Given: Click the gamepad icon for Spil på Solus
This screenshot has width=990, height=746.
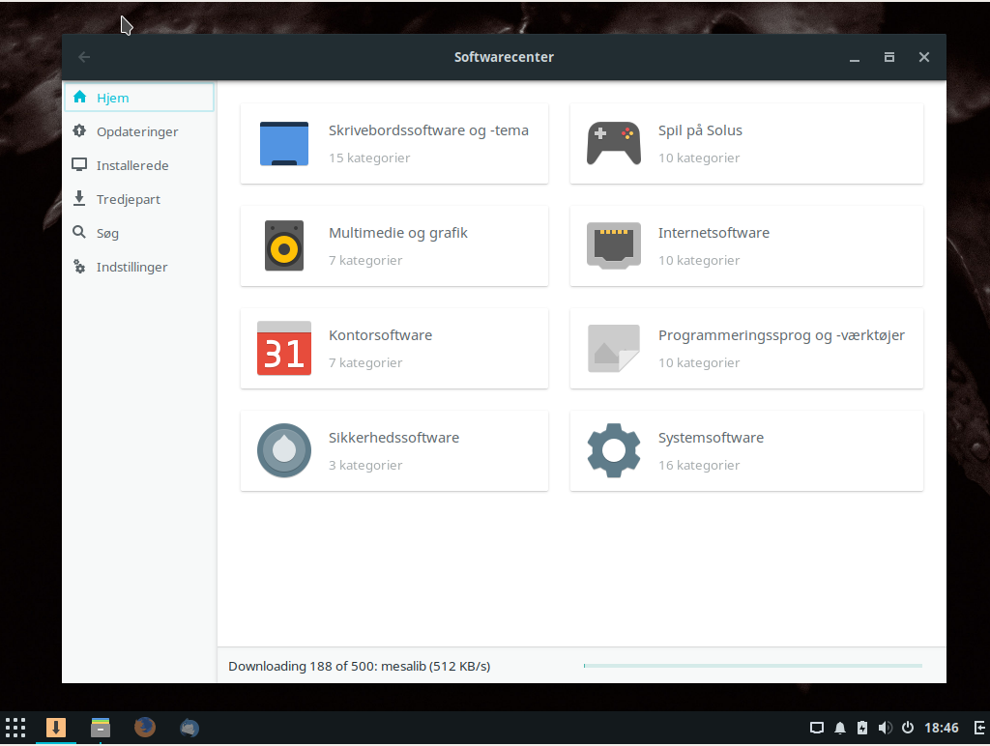Looking at the screenshot, I should [x=614, y=144].
